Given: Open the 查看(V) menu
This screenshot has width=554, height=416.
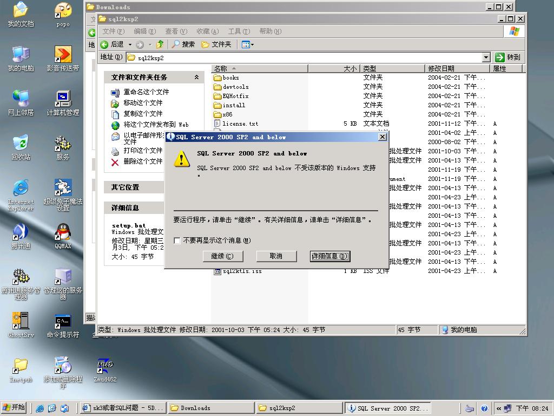Looking at the screenshot, I should [x=176, y=31].
